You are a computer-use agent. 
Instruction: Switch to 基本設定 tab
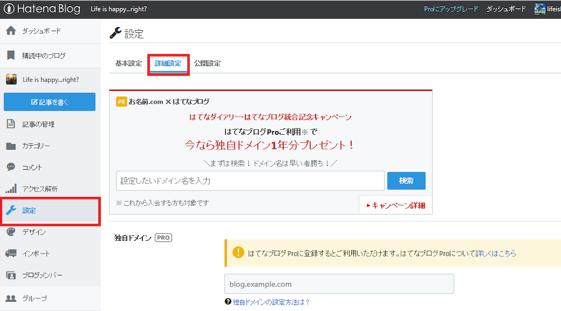(128, 64)
